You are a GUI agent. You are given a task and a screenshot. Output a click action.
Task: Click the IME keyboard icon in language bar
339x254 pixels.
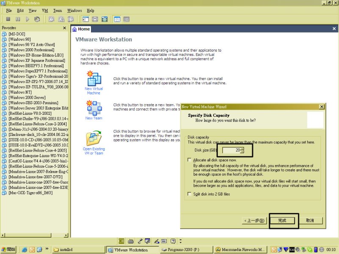[131, 241]
